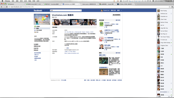Select the Info item in the left page menu
The image size is (174, 98).
[42, 28]
